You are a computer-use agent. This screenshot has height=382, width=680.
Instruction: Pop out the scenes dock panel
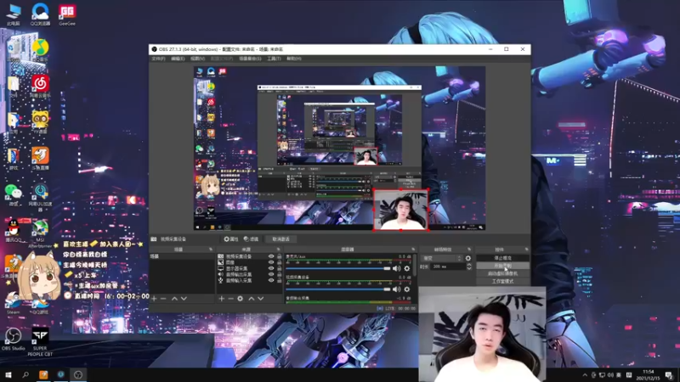211,250
